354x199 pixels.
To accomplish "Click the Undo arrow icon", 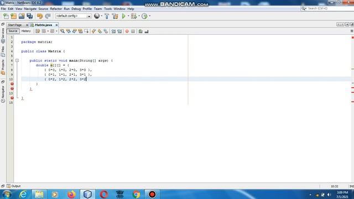I will [x=40, y=16].
